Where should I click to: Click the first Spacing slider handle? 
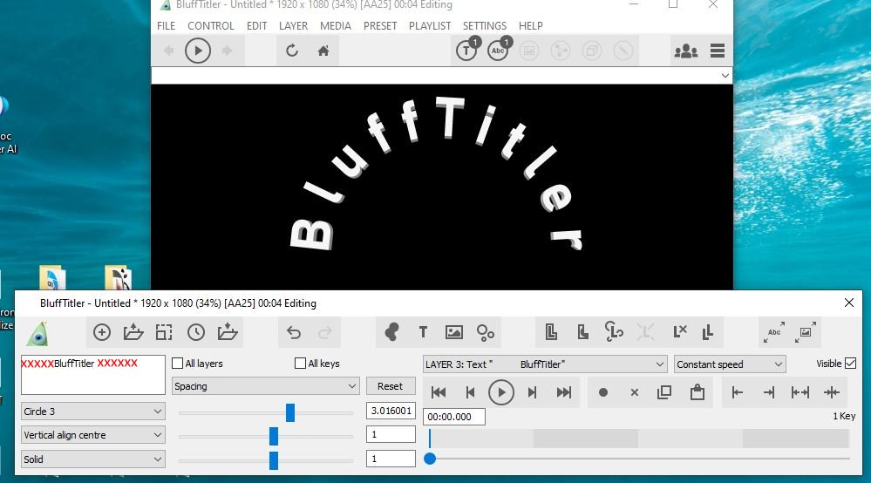[x=290, y=412]
